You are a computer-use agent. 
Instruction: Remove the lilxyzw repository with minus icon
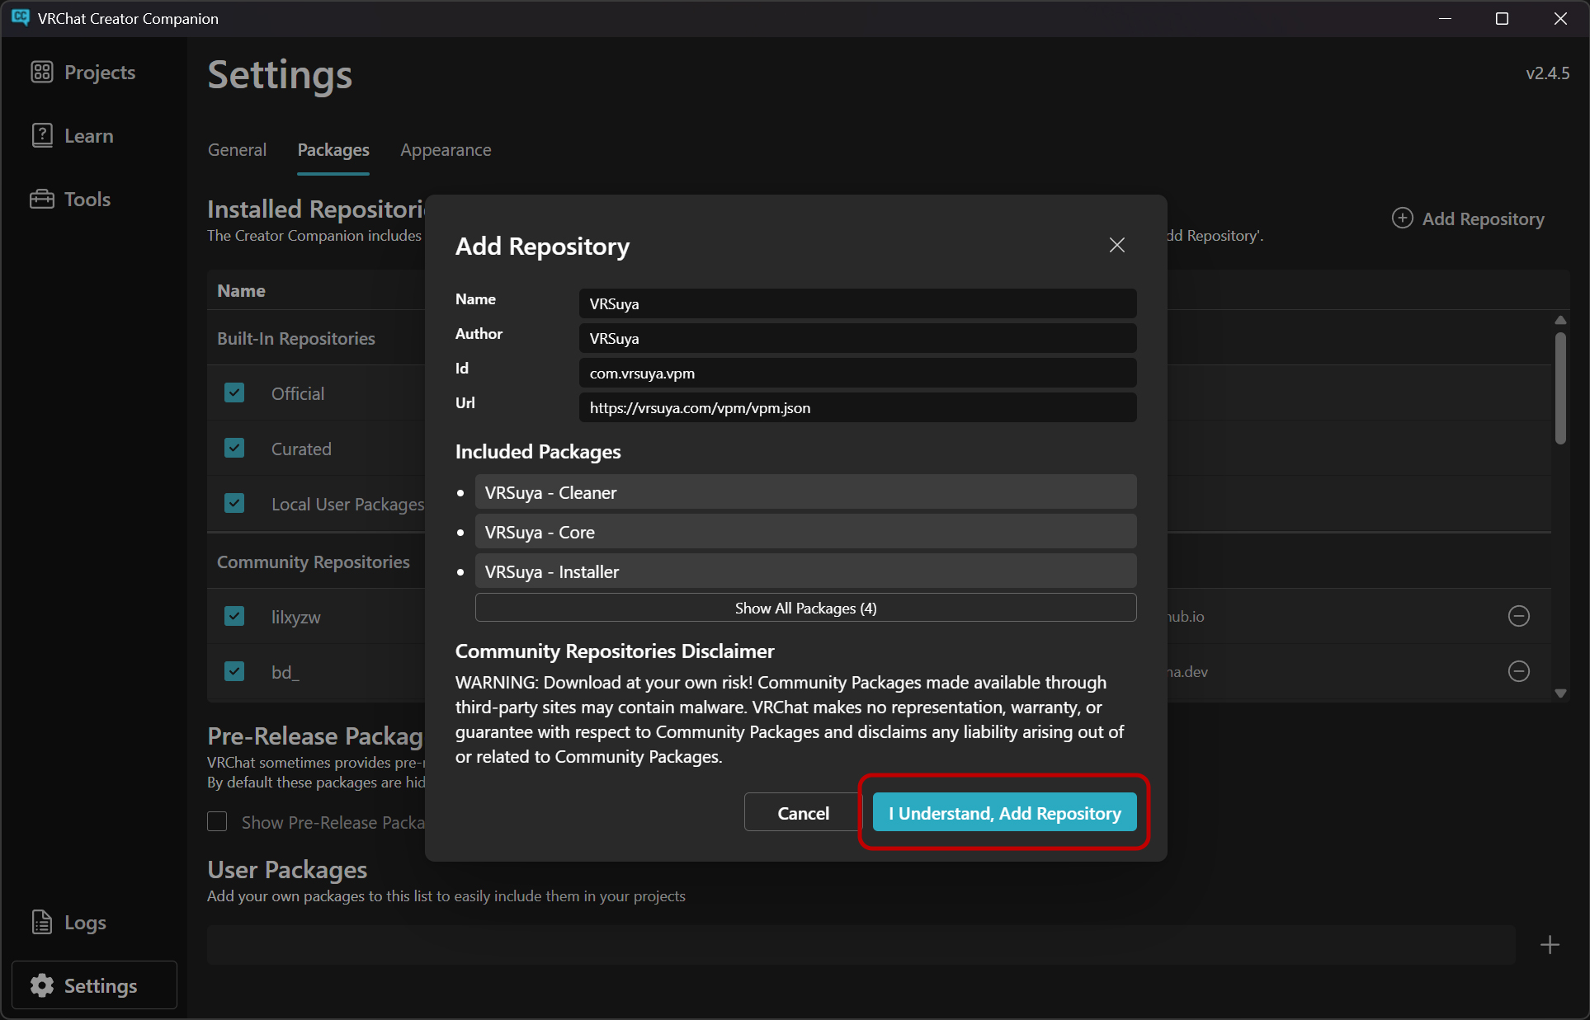[1518, 616]
